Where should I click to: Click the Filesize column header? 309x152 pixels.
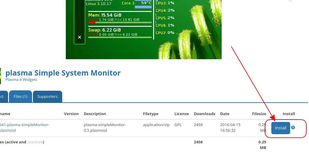[259, 114]
